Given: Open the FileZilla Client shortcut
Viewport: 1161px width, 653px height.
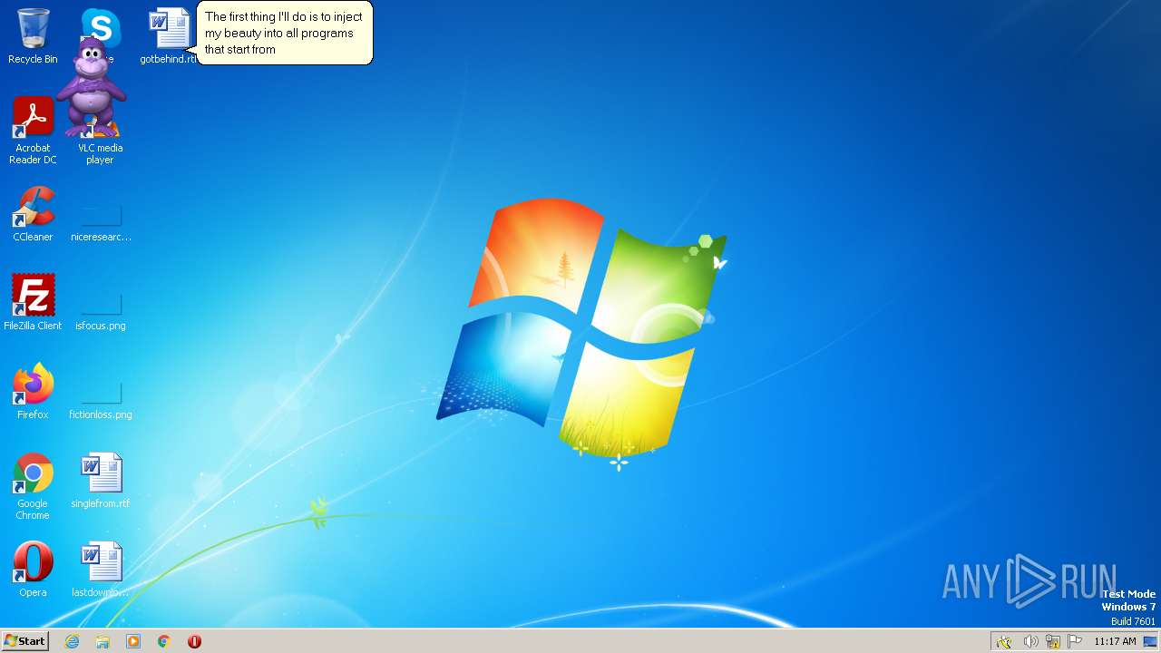Looking at the screenshot, I should click(33, 303).
